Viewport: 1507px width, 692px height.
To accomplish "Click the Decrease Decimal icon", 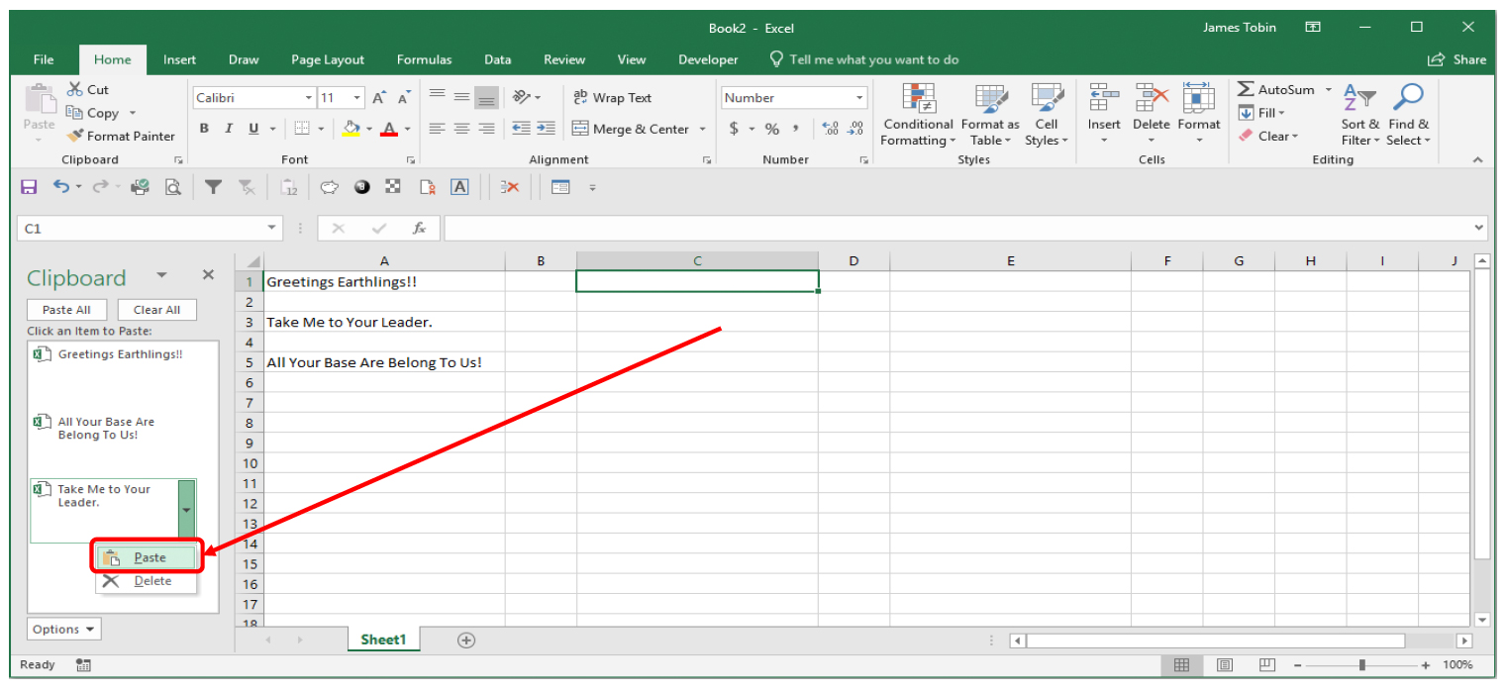I will tap(855, 129).
